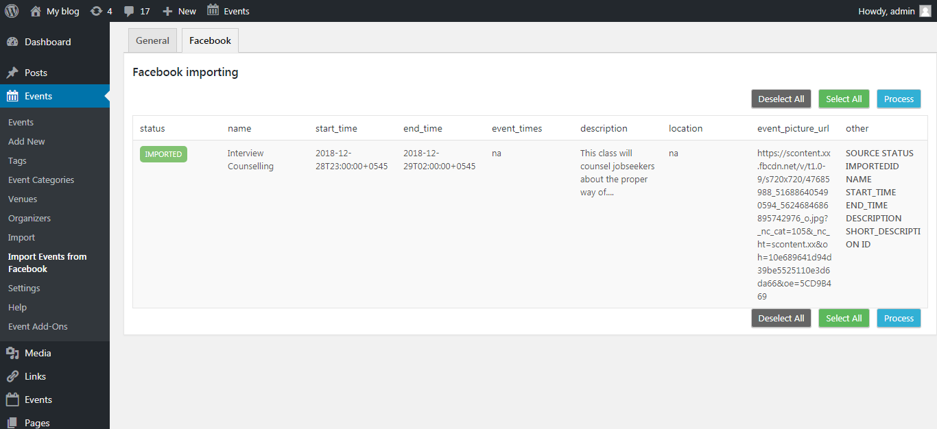The height and width of the screenshot is (429, 937).
Task: Click the 'event_picture_url' column header
Action: click(794, 128)
